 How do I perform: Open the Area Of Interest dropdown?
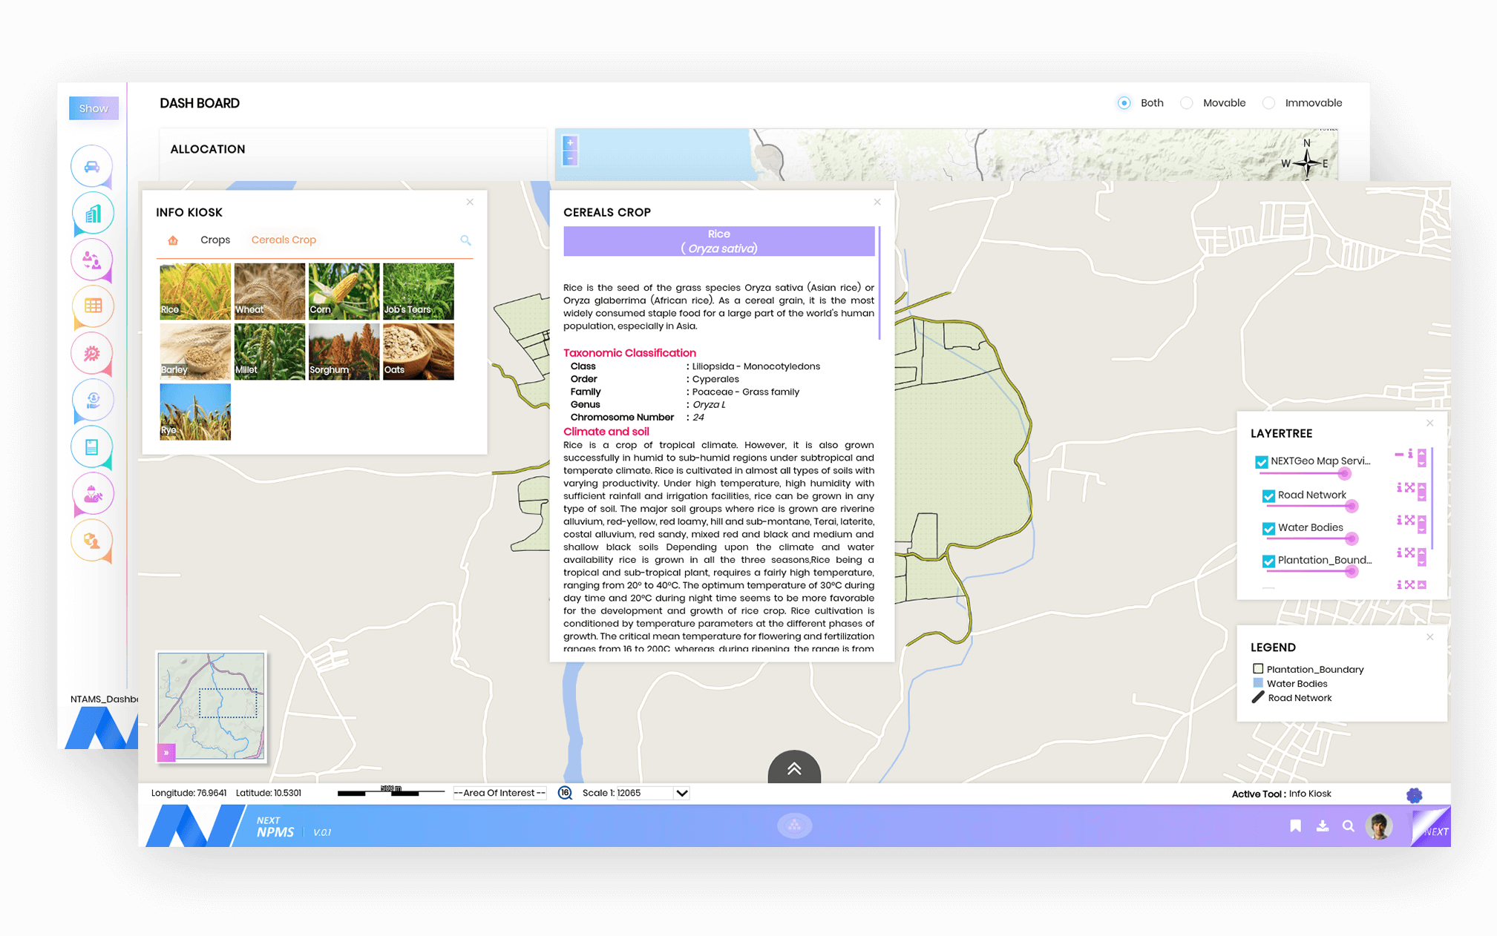pyautogui.click(x=499, y=793)
